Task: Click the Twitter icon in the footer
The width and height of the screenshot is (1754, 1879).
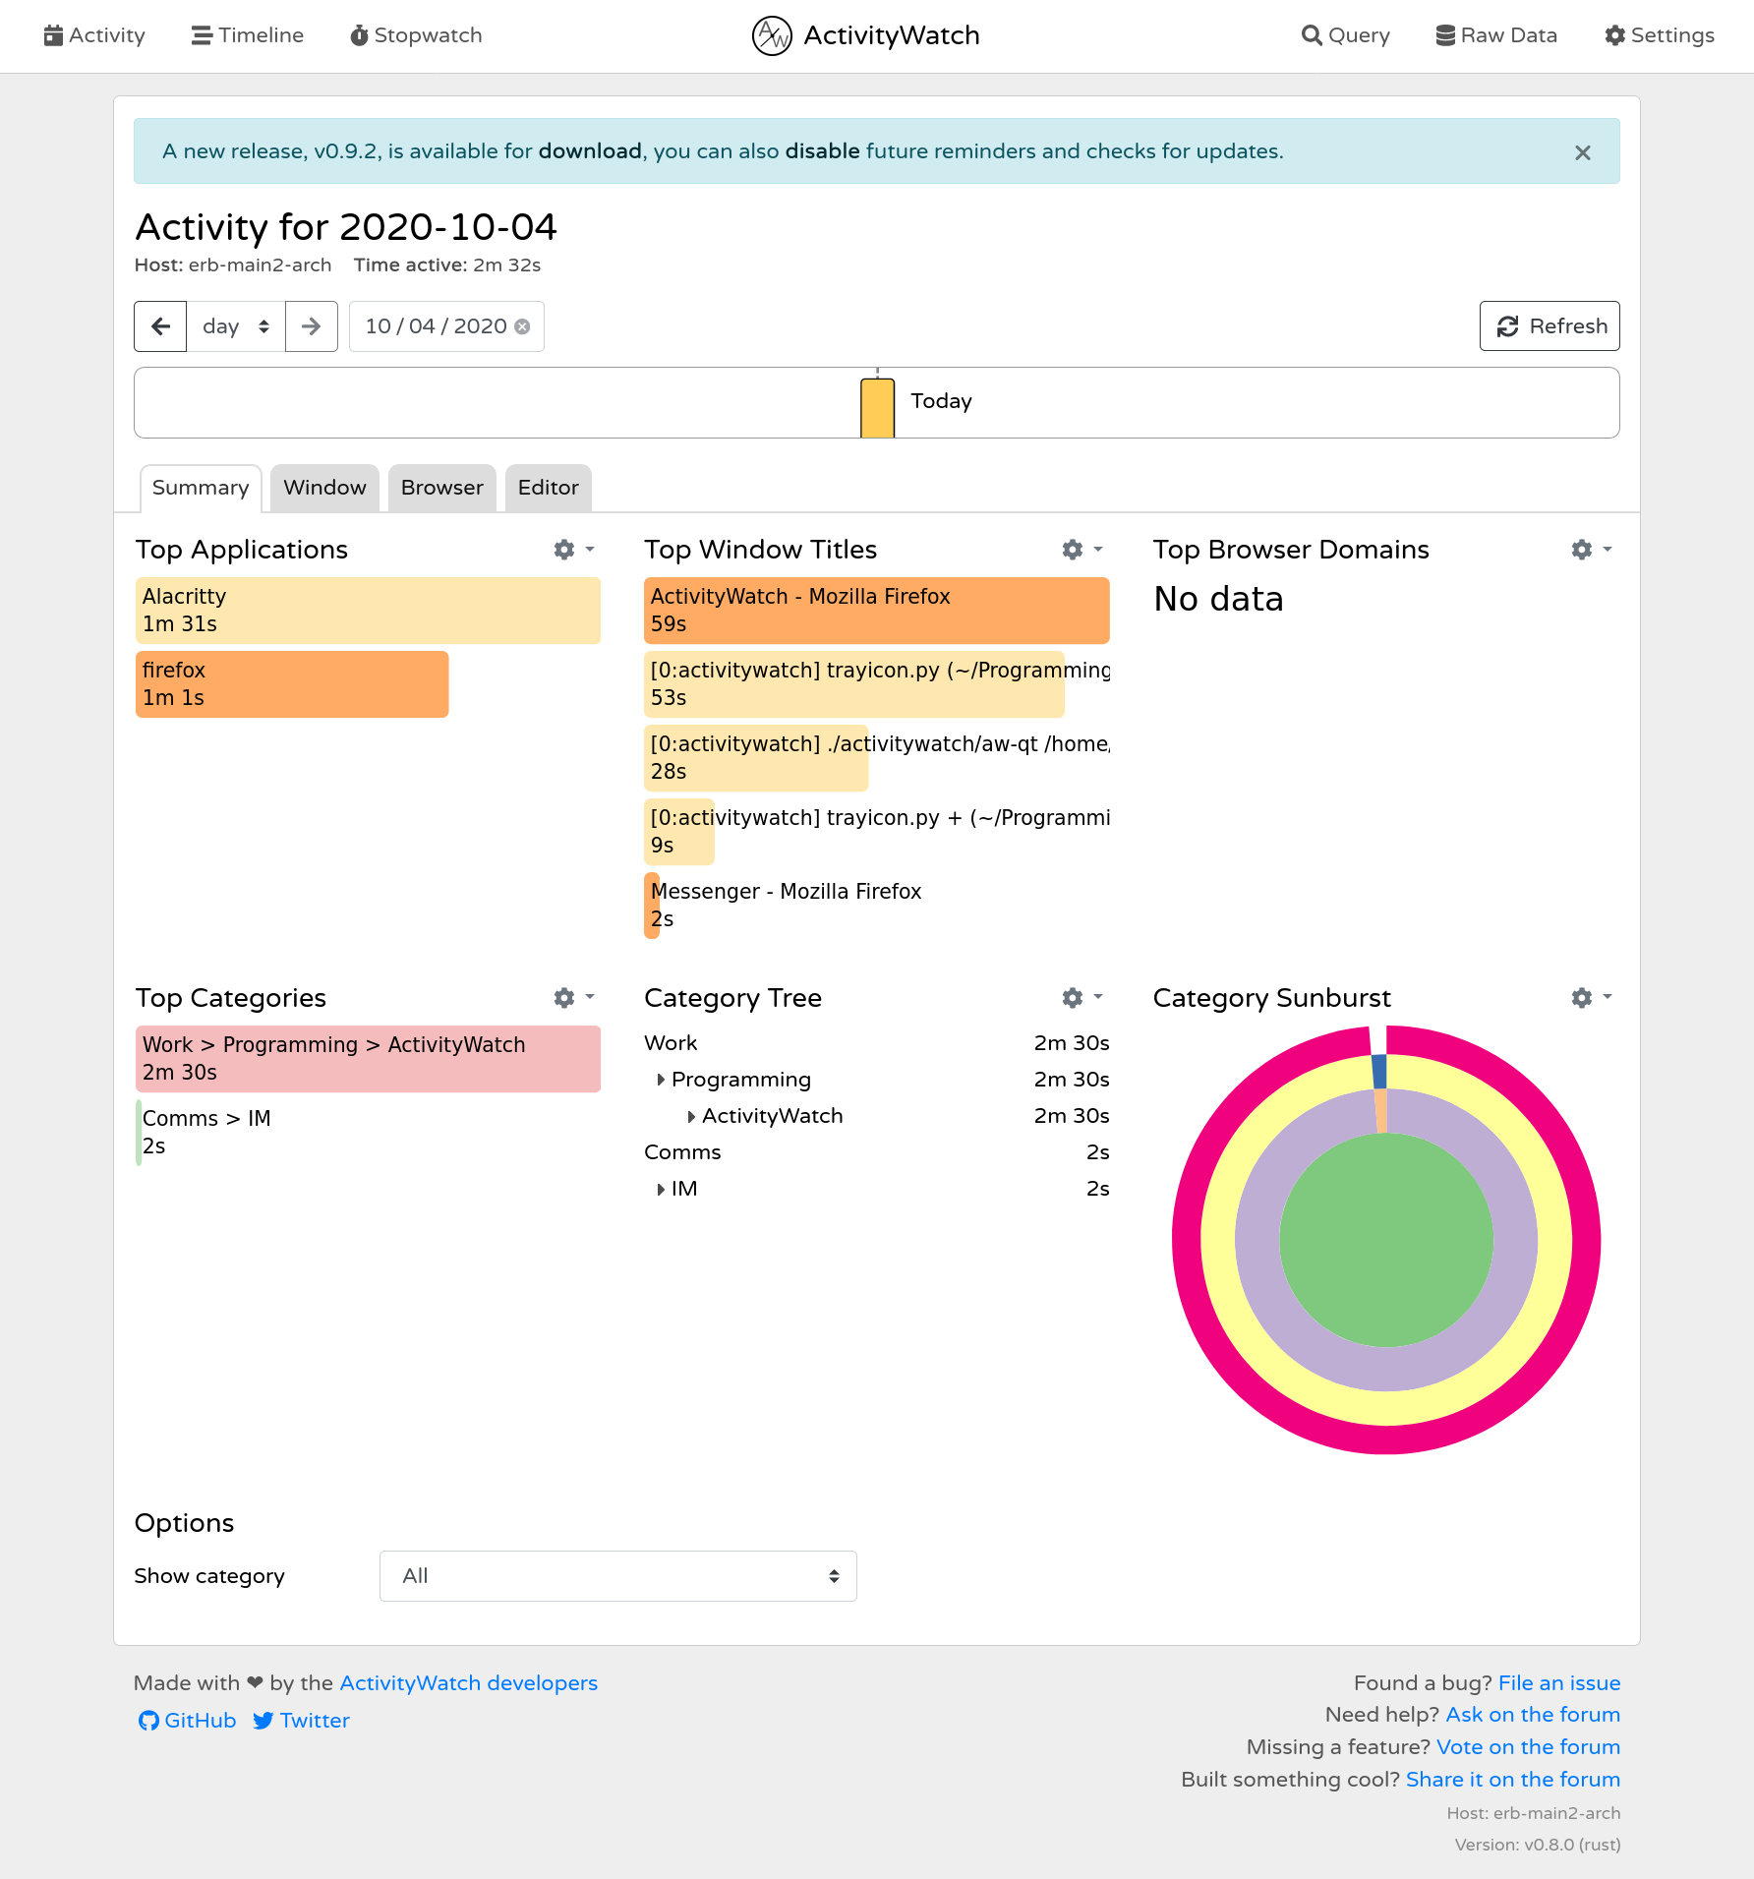Action: [263, 1721]
